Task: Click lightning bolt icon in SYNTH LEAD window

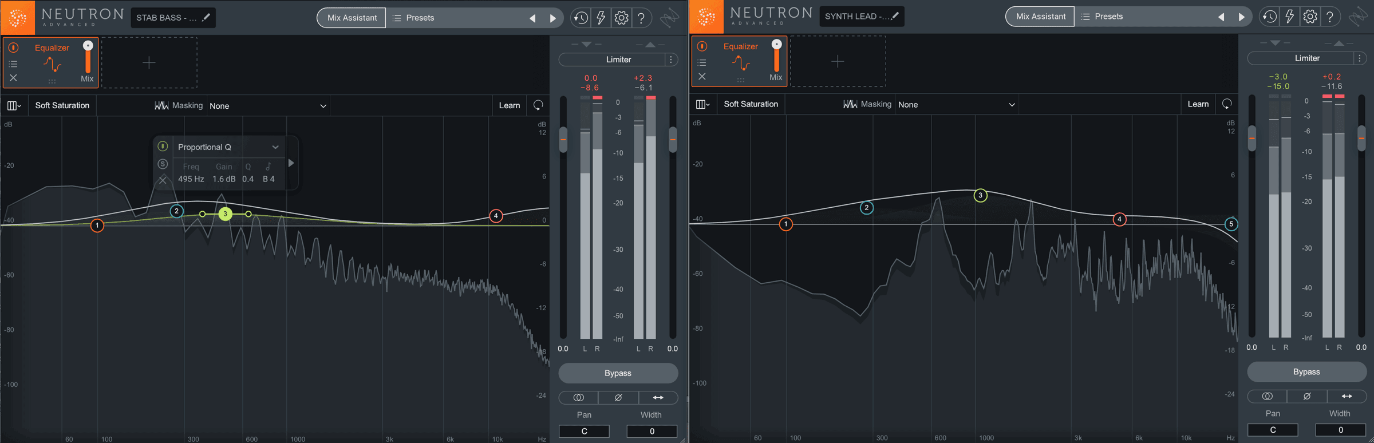Action: [x=1289, y=17]
